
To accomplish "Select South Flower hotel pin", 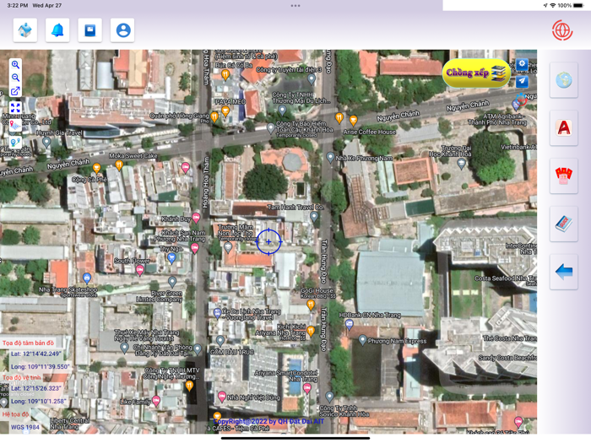I will pyautogui.click(x=139, y=269).
